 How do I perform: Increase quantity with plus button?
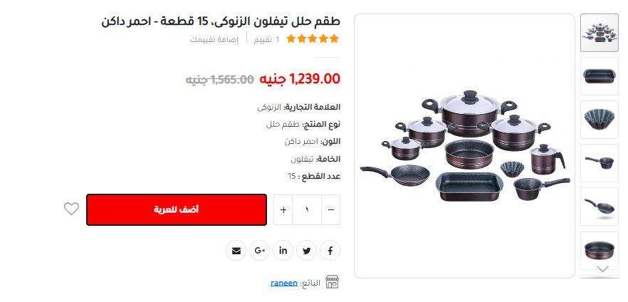click(283, 210)
